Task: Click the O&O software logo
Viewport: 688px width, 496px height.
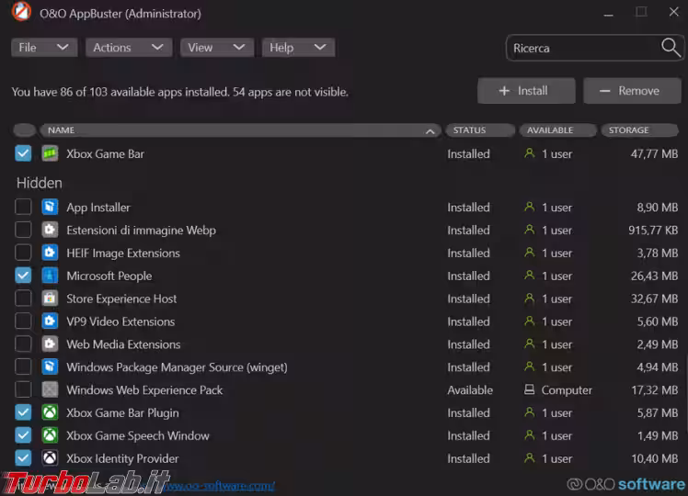Action: point(626,484)
